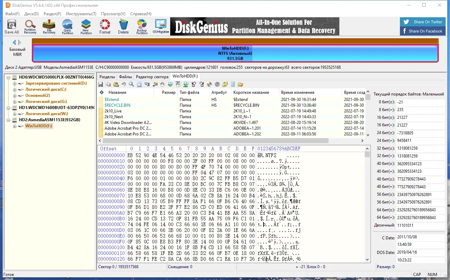Open the Partition Recovery tool

click(x=30, y=27)
